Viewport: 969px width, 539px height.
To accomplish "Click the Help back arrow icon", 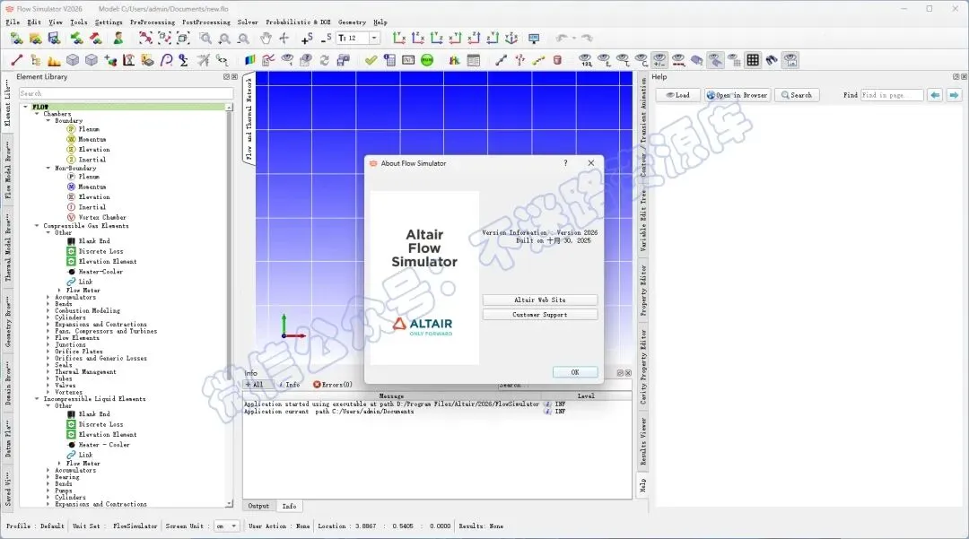I will pos(935,95).
